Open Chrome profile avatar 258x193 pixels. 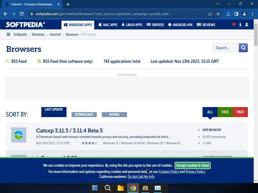click(x=244, y=14)
